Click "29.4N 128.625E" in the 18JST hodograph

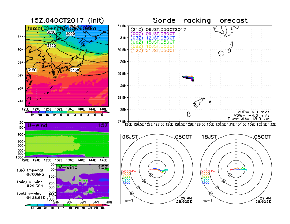[x=262, y=200]
